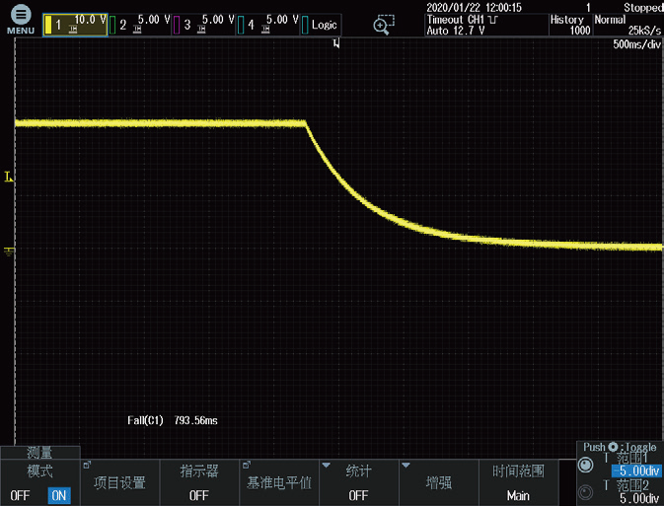Click the 时间范围 Main time range button

point(518,482)
